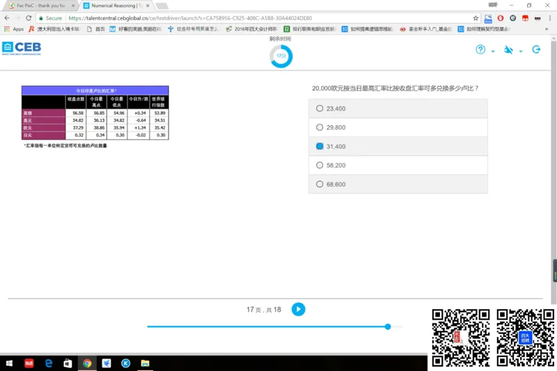This screenshot has height=371, width=557.
Task: Click the address bar URL
Action: coord(190,18)
